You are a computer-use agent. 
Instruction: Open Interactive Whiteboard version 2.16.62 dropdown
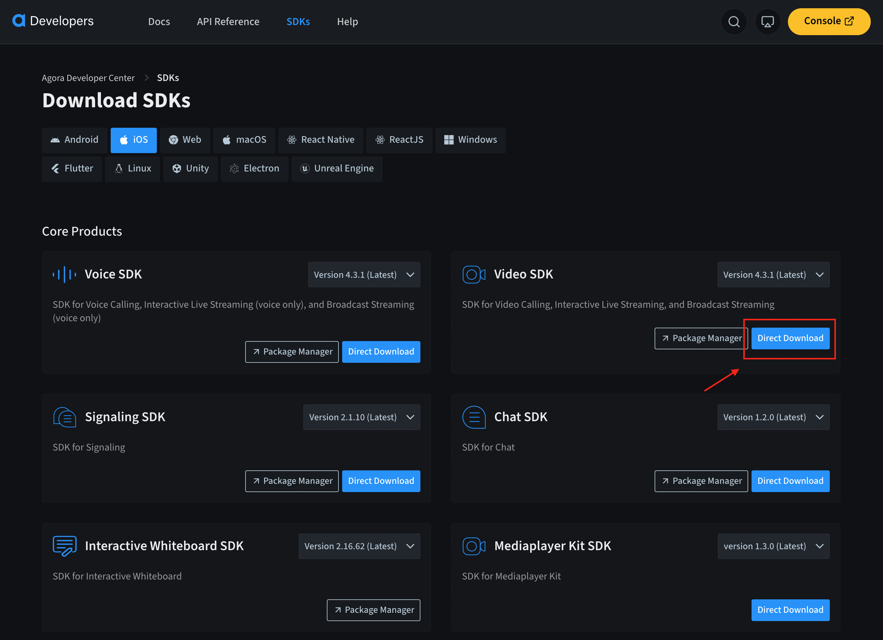359,546
